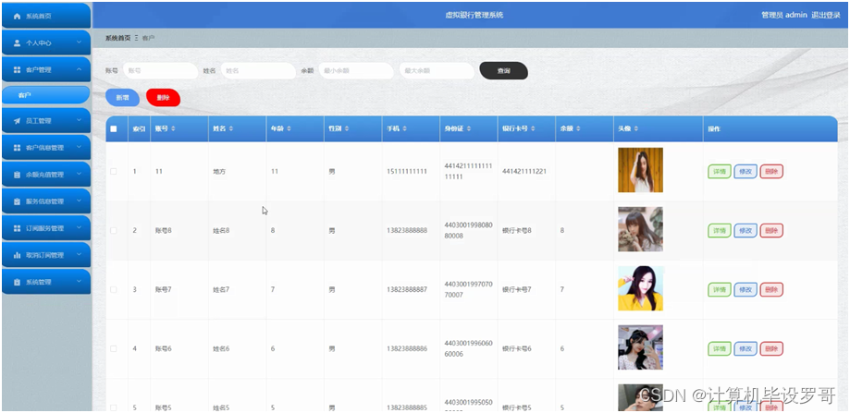Expand the 取消订阅管理 menu chevron
This screenshot has width=850, height=413.
coord(80,255)
